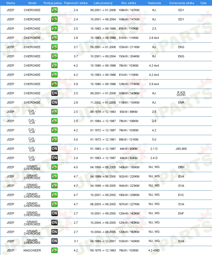212x255 pixels.
Task: Click the diesel ON icon in the ENR engine row
Action: tap(54, 102)
